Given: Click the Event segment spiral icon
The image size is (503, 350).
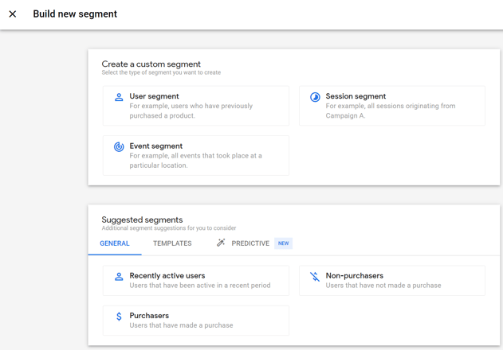Looking at the screenshot, I should (119, 146).
